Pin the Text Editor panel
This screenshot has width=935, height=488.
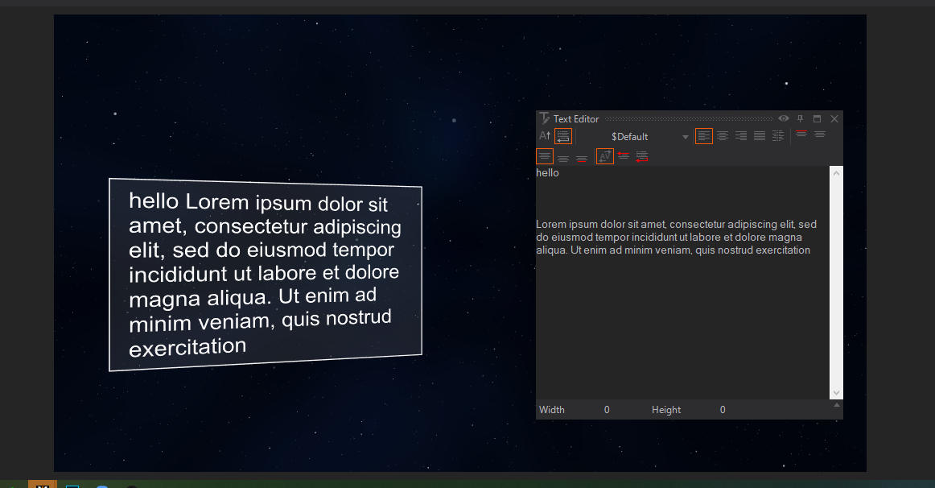pyautogui.click(x=801, y=118)
